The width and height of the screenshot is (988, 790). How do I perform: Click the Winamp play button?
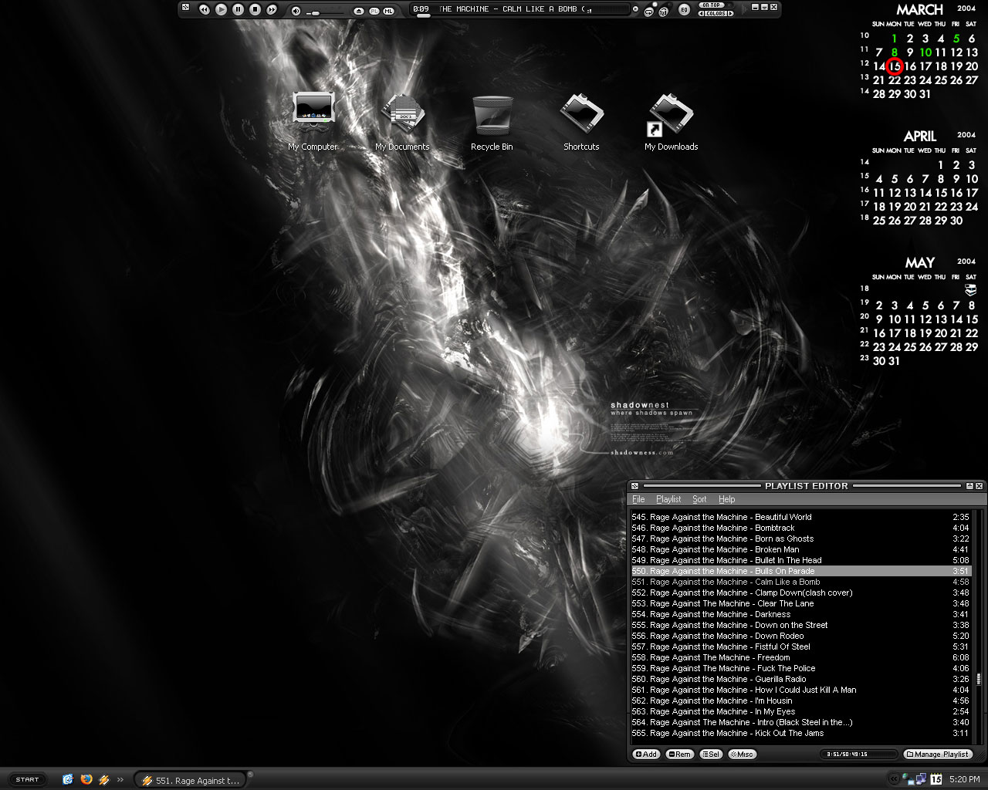[x=221, y=9]
